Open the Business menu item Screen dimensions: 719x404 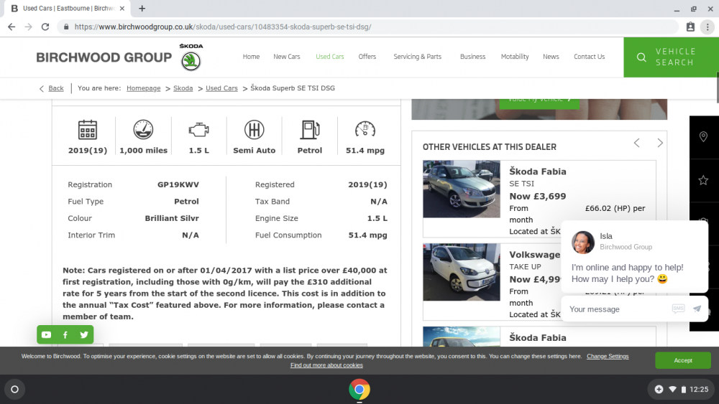tap(473, 57)
